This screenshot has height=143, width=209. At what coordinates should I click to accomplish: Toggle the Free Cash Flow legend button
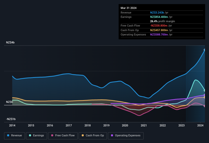click(x=63, y=136)
